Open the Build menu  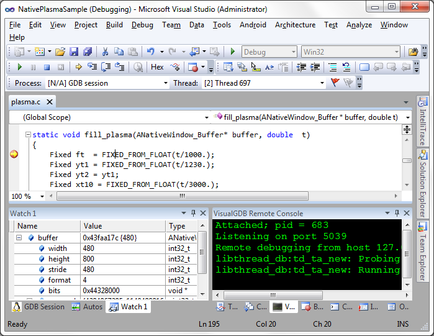click(x=114, y=25)
